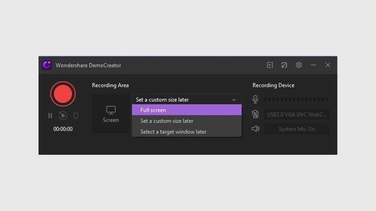
Task: Click the pause recording icon
Action: click(x=50, y=115)
